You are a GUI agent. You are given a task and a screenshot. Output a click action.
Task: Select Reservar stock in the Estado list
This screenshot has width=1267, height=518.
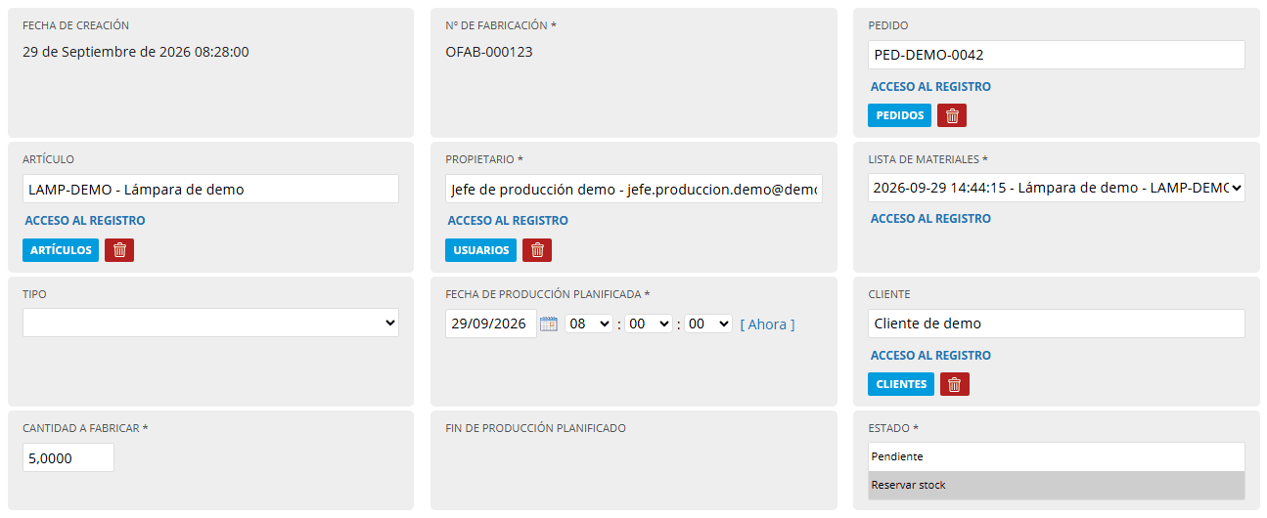click(x=1057, y=485)
